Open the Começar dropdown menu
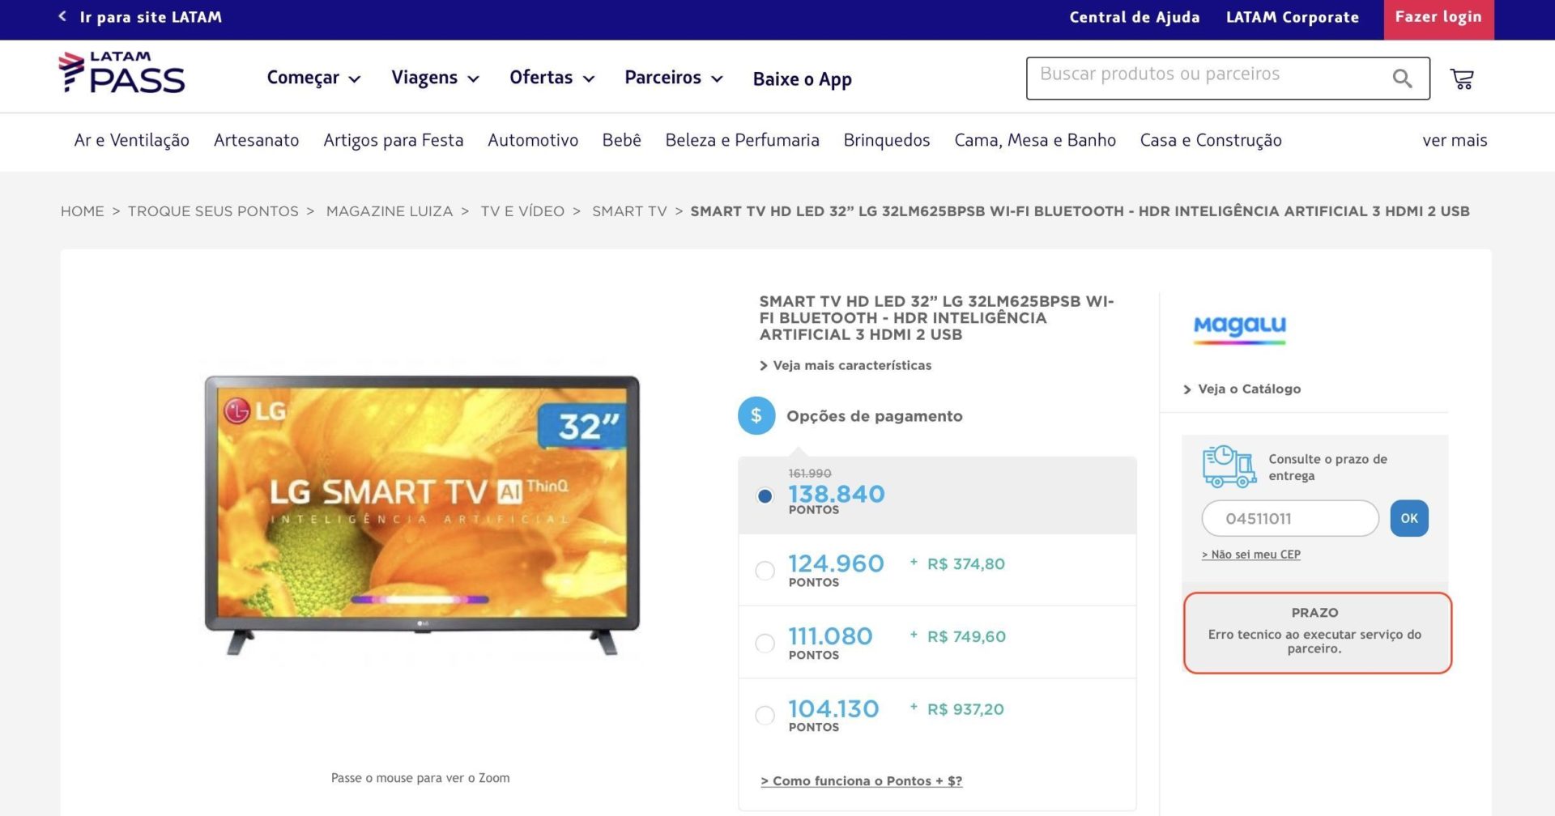Image resolution: width=1555 pixels, height=816 pixels. (x=313, y=78)
